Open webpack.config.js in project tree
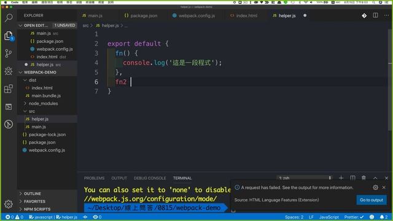 point(47,150)
